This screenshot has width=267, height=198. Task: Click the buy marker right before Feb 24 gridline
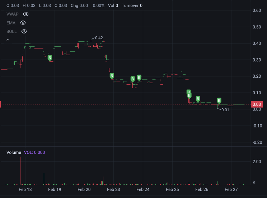[x=139, y=78]
